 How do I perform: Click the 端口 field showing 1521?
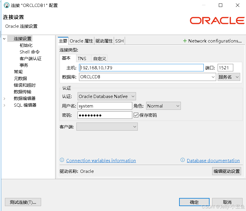[x=225, y=68]
